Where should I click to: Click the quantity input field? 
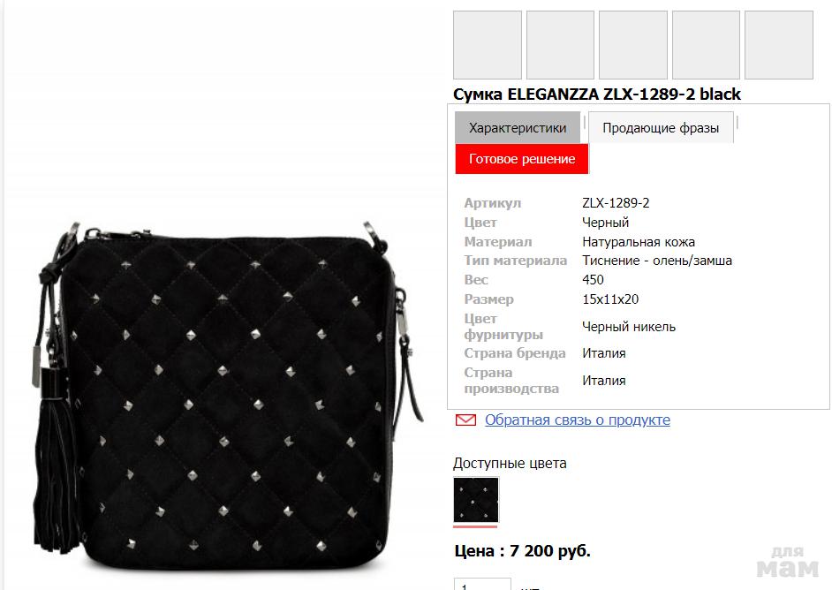pyautogui.click(x=482, y=584)
